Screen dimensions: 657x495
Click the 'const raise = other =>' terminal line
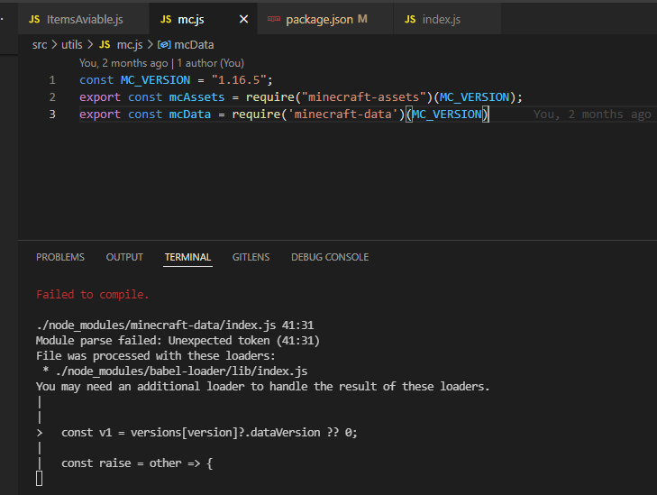137,463
